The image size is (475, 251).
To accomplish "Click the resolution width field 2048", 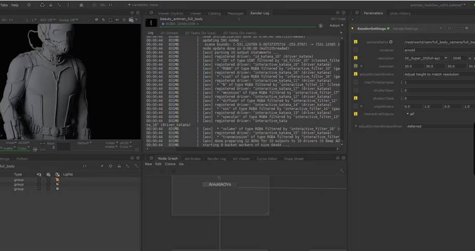I will [458, 58].
